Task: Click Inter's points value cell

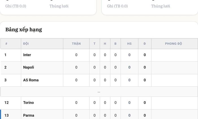Action: [x=145, y=55]
